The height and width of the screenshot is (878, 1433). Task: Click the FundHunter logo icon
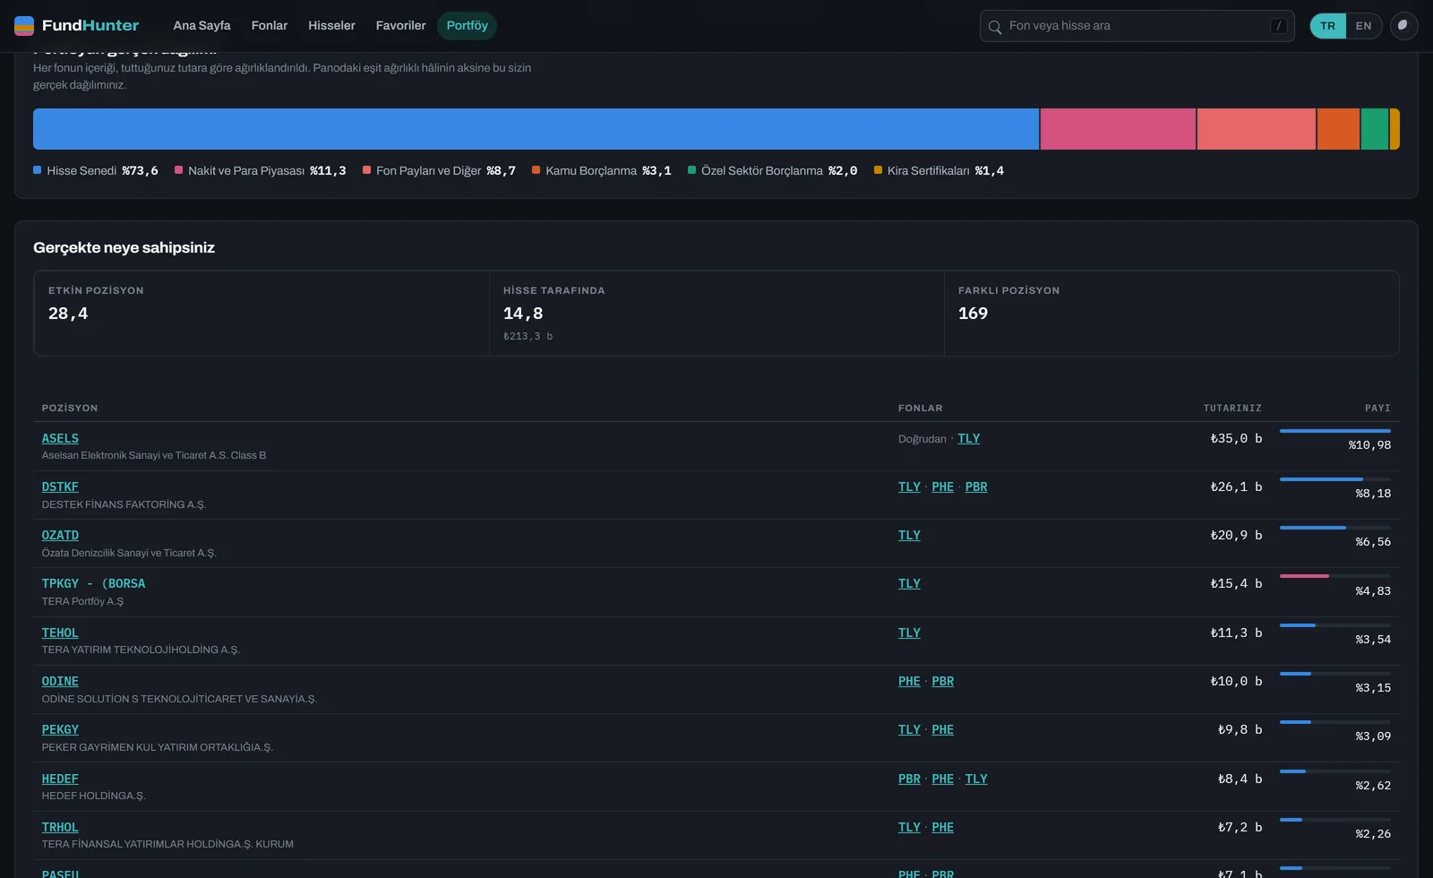(x=24, y=26)
